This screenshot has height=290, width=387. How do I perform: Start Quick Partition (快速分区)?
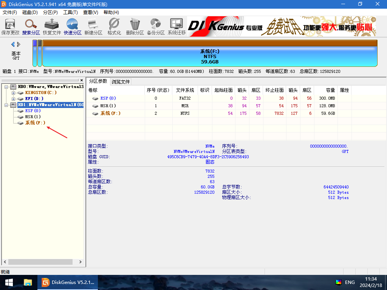click(73, 27)
